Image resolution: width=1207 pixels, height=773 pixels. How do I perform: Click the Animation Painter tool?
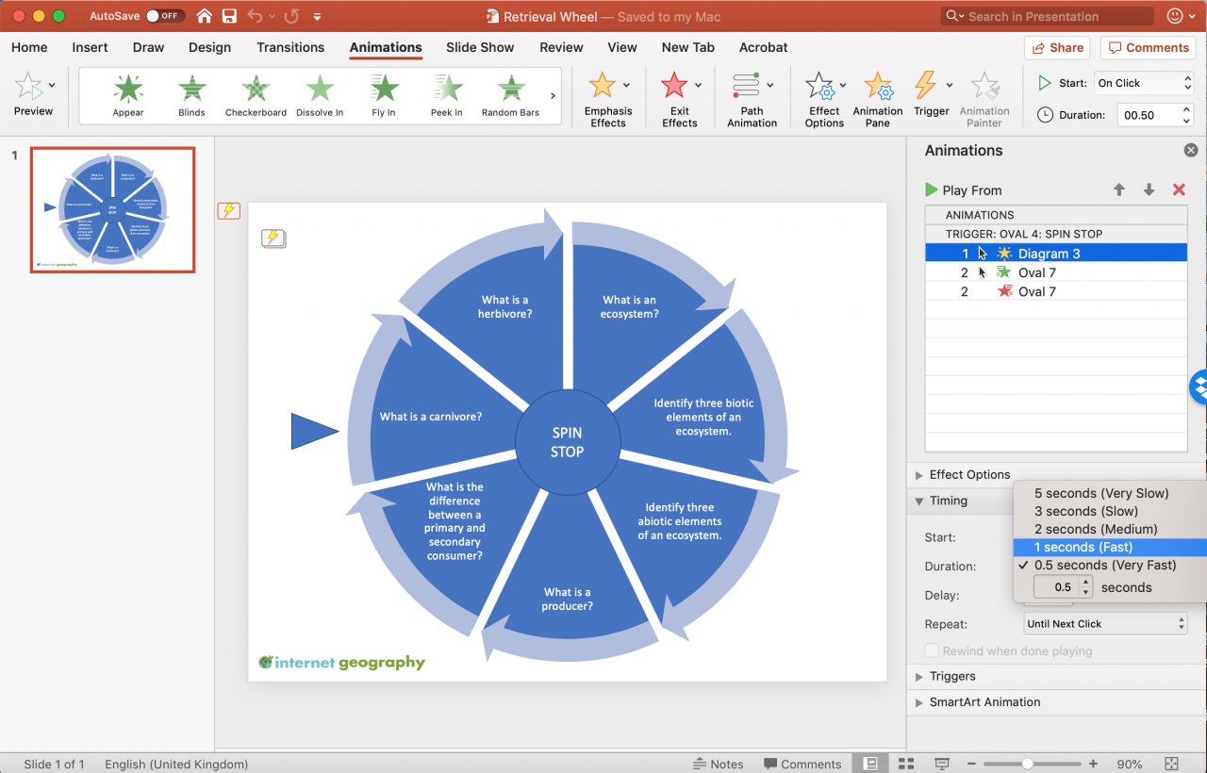point(984,94)
